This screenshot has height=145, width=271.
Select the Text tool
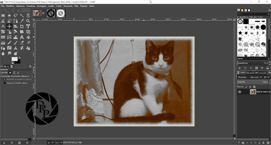(22, 37)
